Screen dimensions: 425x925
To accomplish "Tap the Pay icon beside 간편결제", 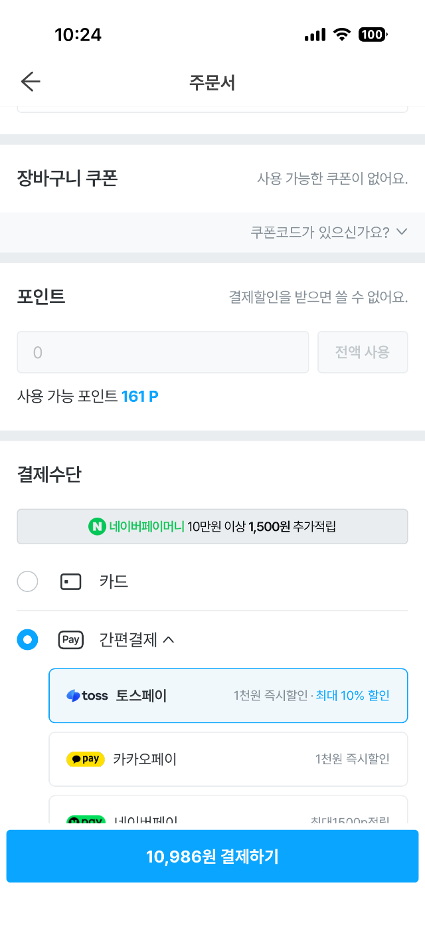I will (71, 640).
